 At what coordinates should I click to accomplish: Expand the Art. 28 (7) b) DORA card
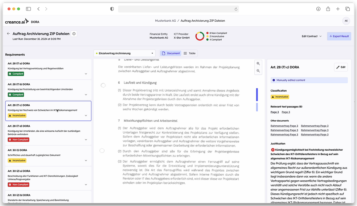point(86,95)
